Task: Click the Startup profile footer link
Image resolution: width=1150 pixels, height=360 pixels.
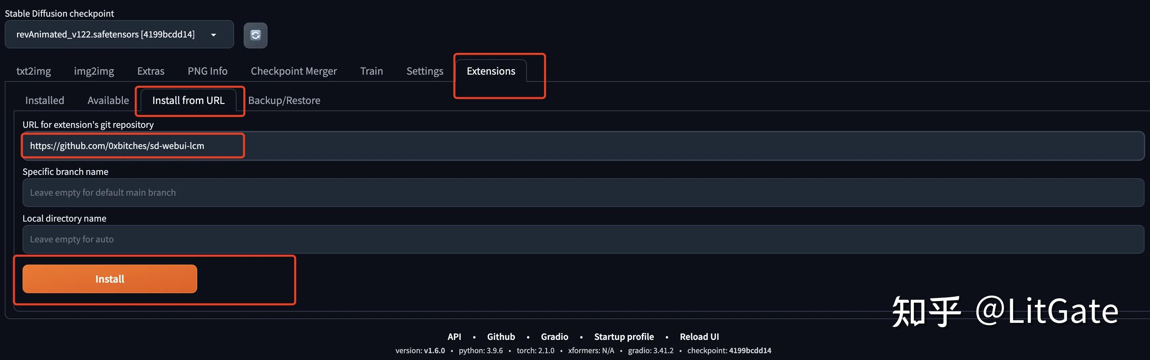Action: (624, 337)
